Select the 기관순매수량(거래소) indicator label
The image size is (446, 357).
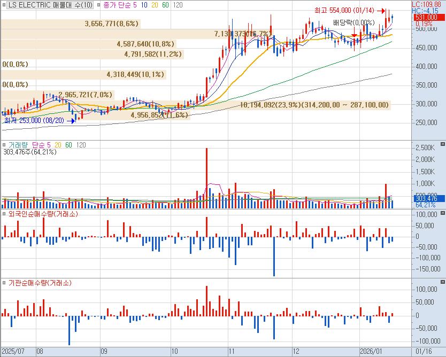point(40,283)
